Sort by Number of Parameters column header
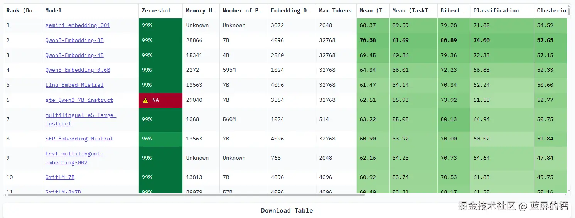The image size is (575, 218). click(244, 10)
